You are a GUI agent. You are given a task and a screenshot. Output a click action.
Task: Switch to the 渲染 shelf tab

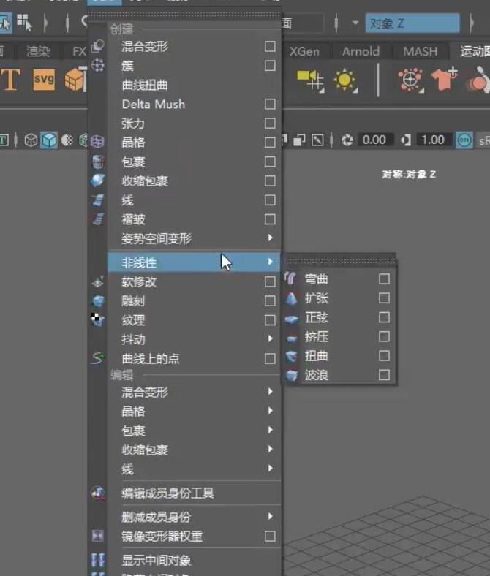coord(38,51)
